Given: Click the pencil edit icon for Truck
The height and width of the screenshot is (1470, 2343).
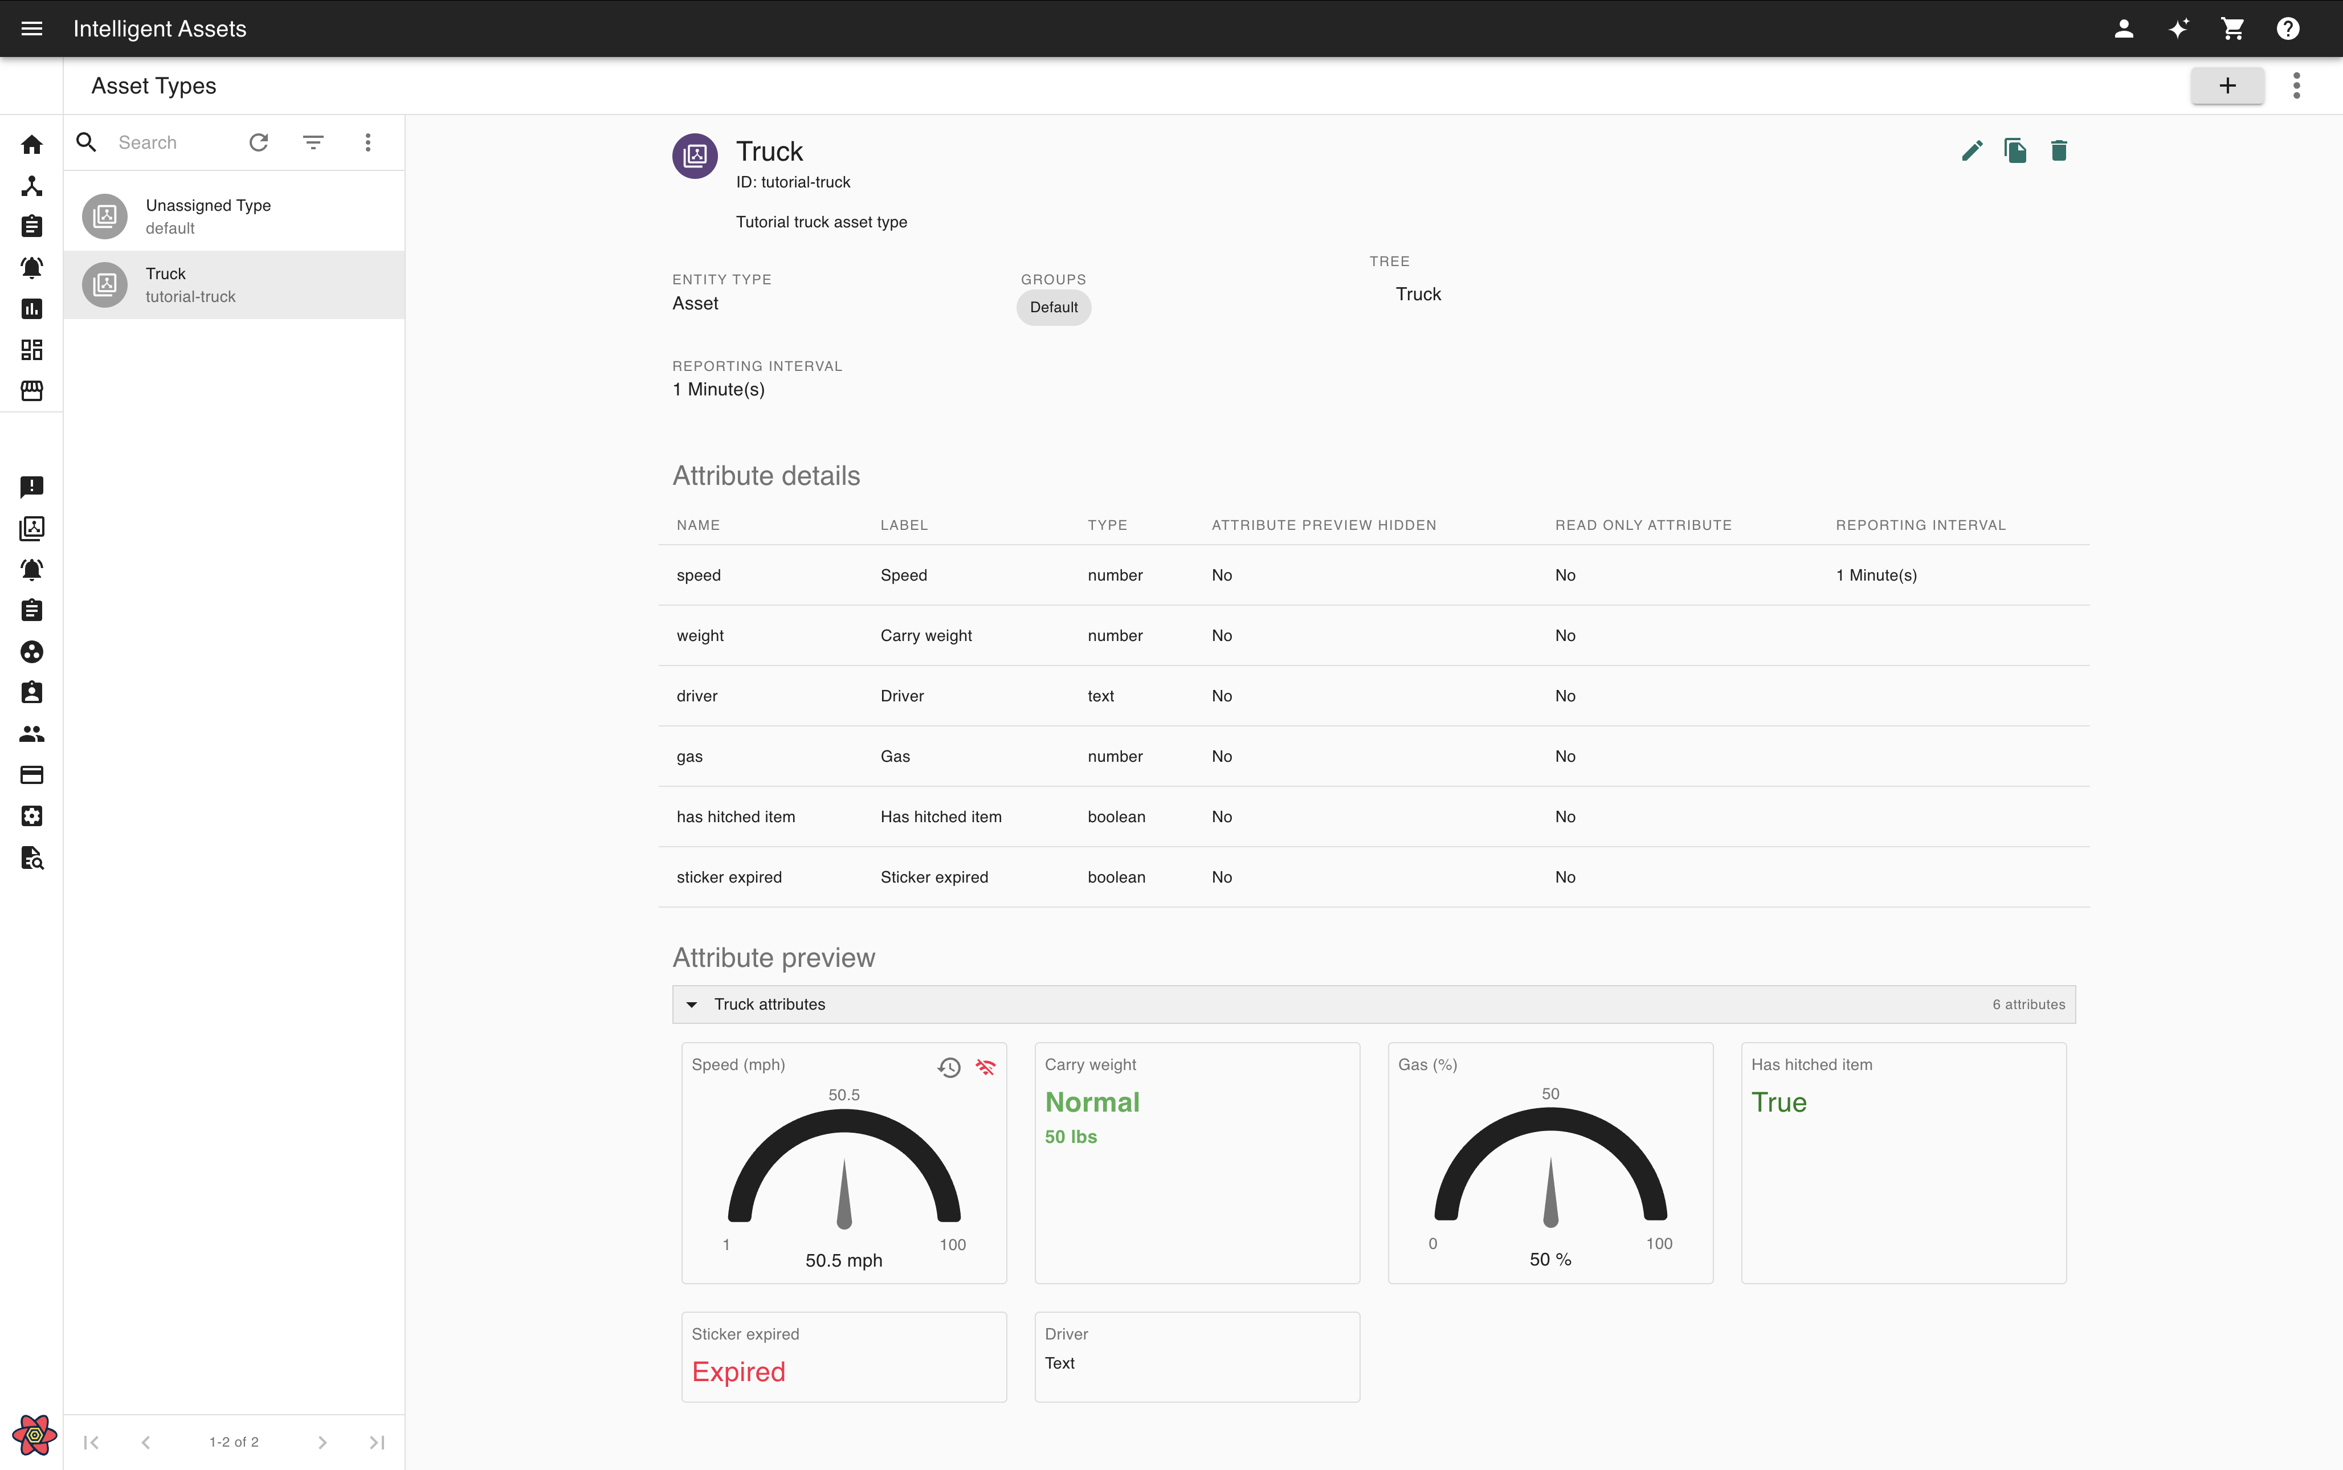Looking at the screenshot, I should click(1971, 150).
